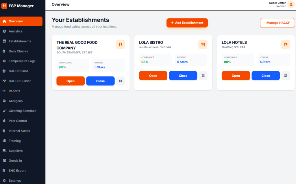Screen dimensions: 296x184
Task: Close the Lola Bistro establishment
Action: coord(183,76)
